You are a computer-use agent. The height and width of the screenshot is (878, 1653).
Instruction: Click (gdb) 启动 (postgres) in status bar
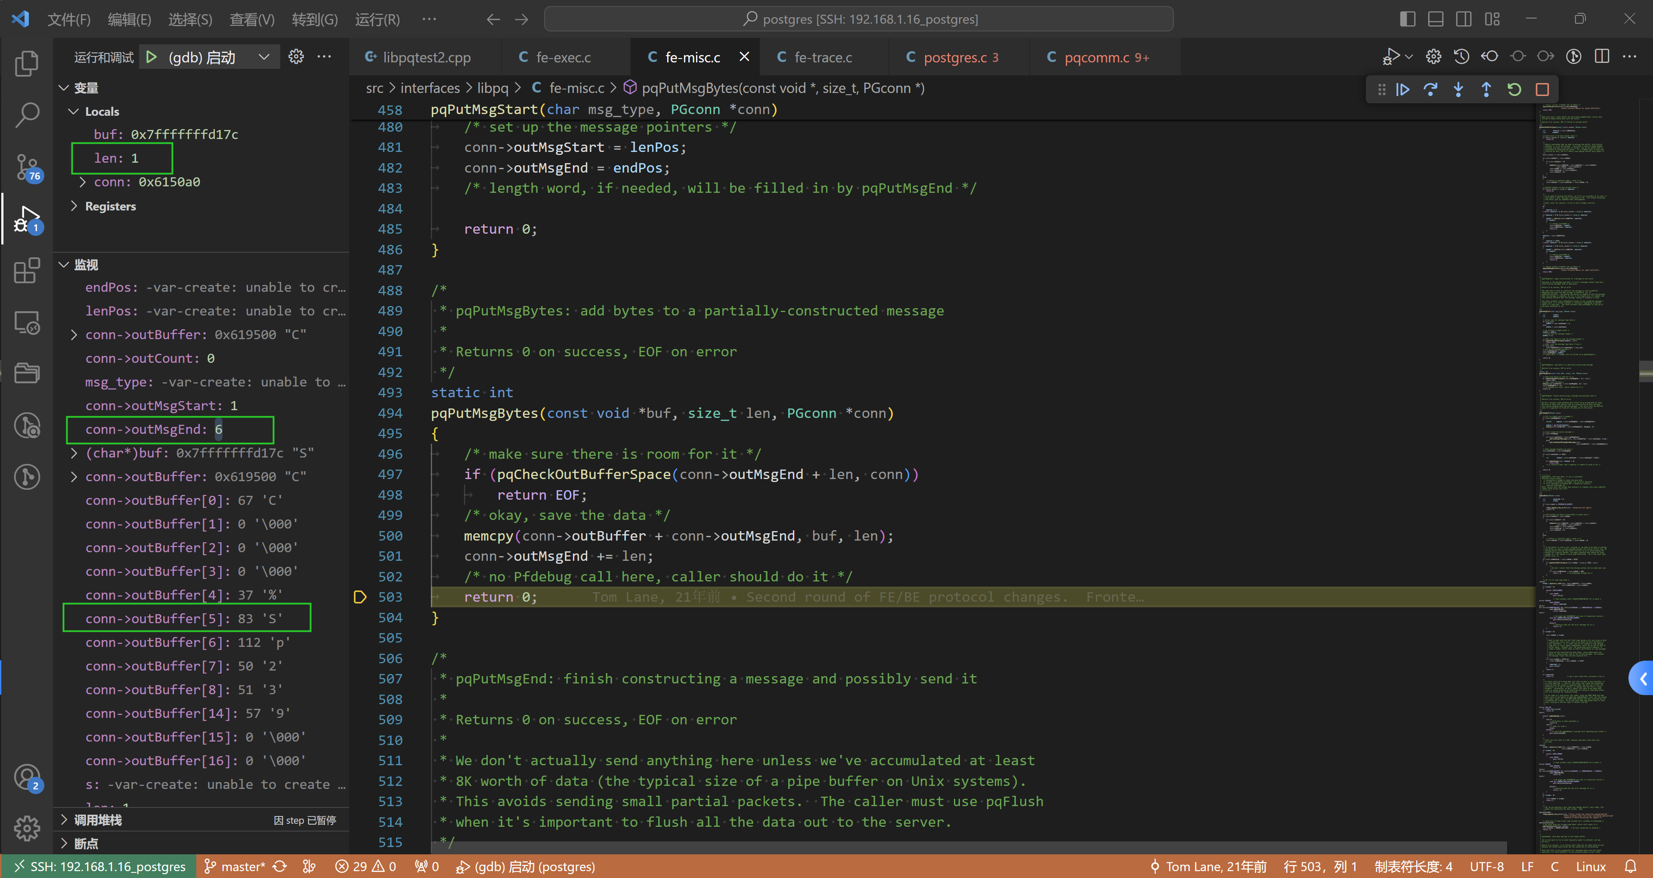click(x=526, y=866)
